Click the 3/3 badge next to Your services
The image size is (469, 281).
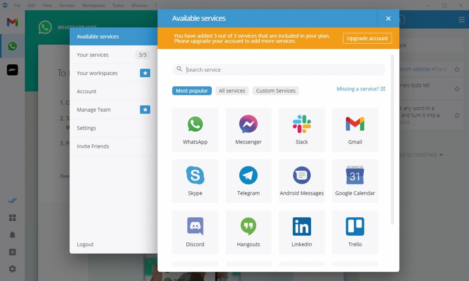click(x=143, y=55)
